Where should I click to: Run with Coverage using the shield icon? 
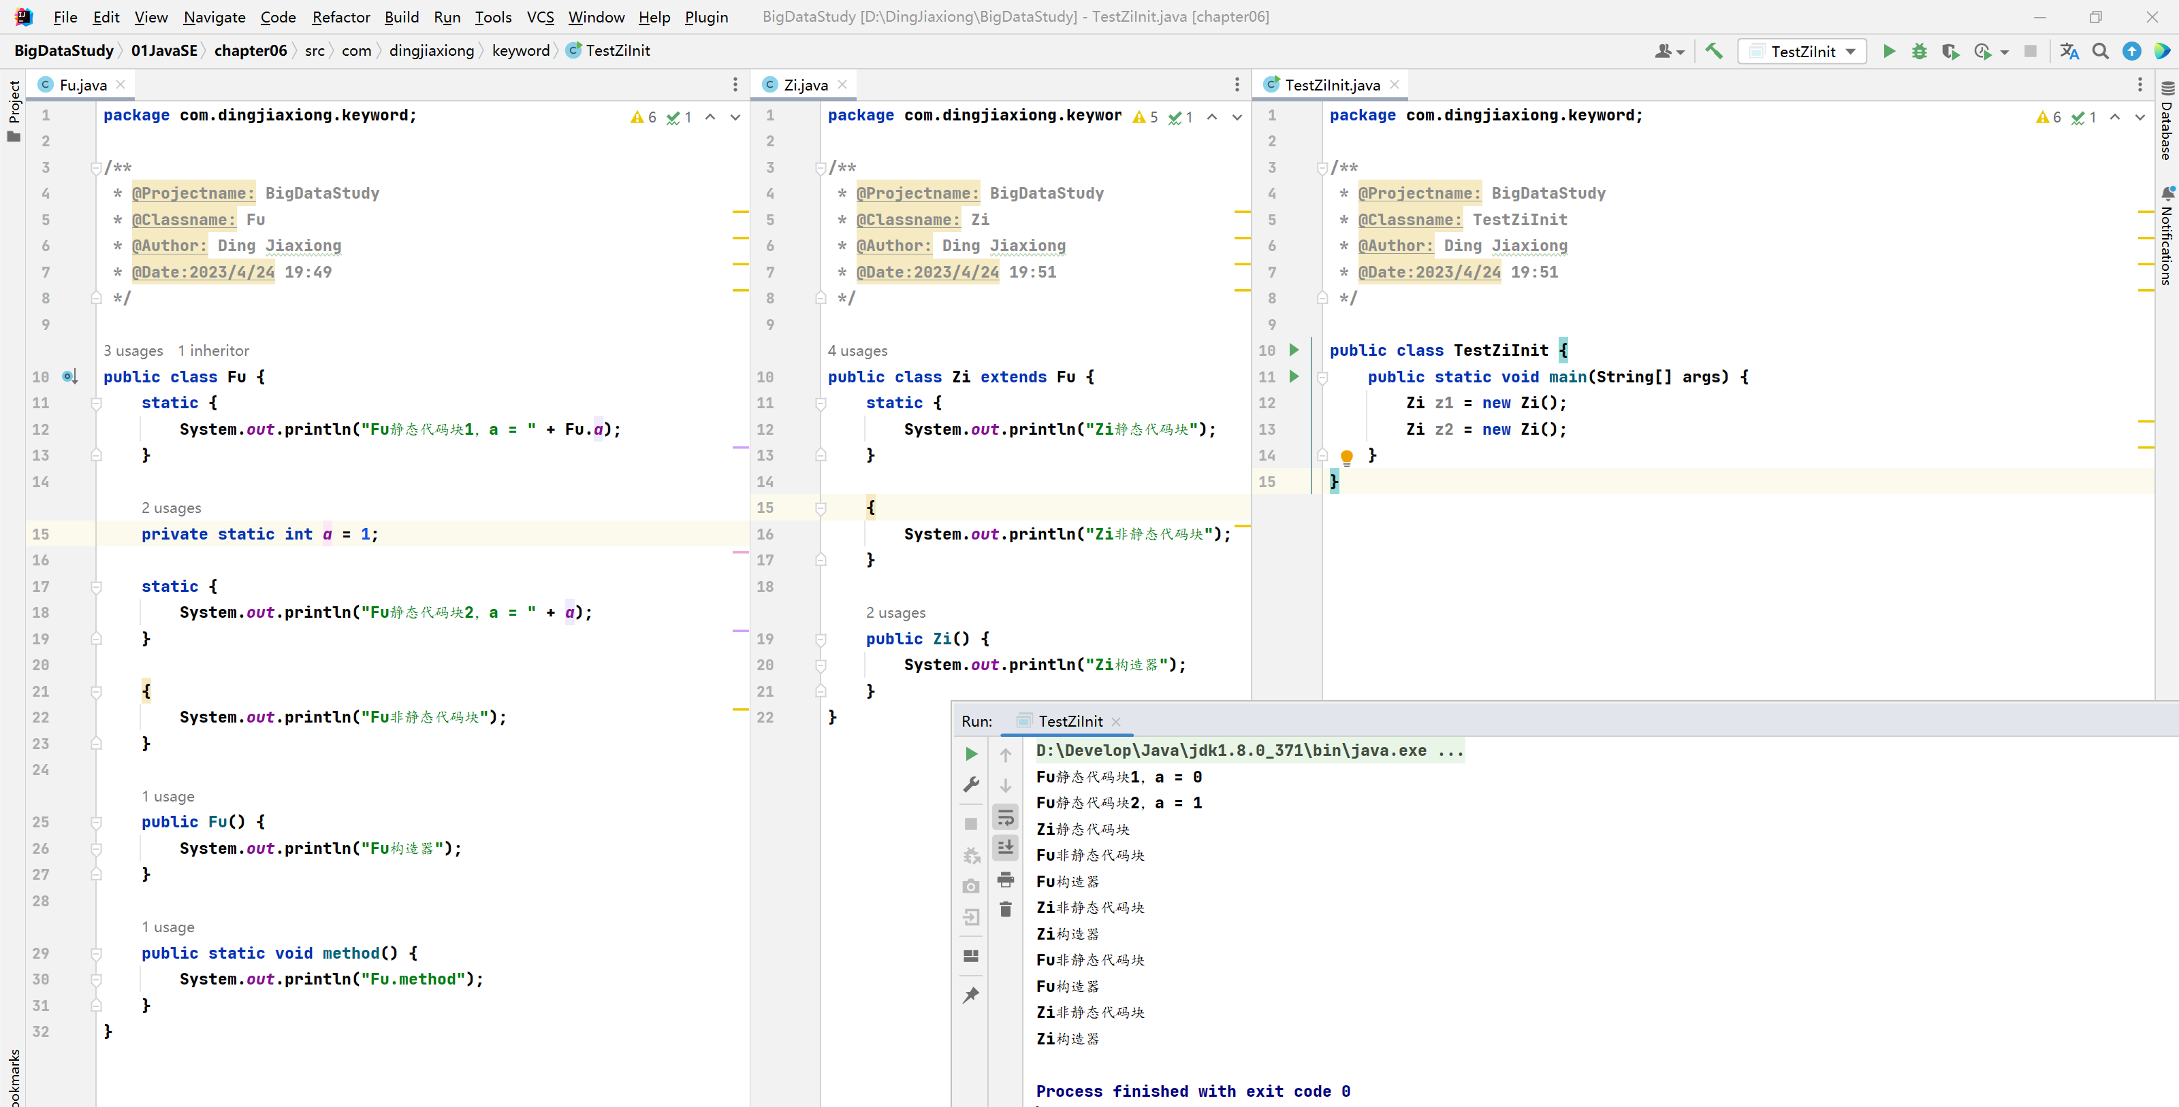pyautogui.click(x=1950, y=52)
